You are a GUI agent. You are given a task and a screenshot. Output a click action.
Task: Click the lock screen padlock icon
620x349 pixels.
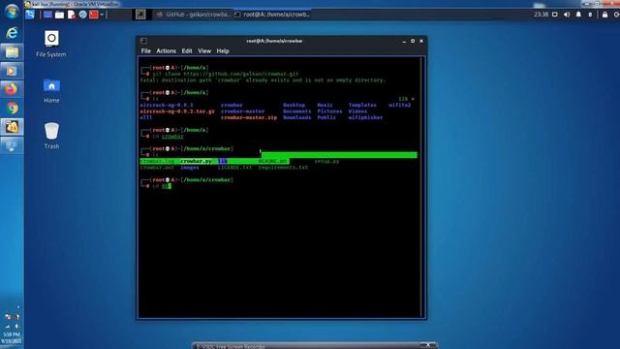(x=604, y=15)
